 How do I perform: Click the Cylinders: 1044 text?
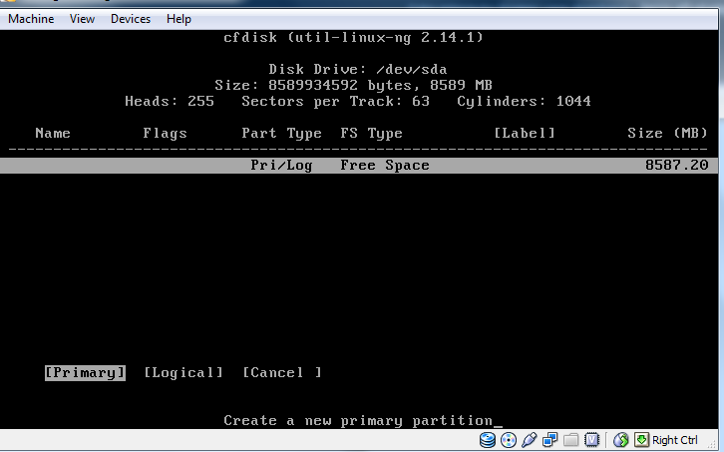[x=524, y=101]
